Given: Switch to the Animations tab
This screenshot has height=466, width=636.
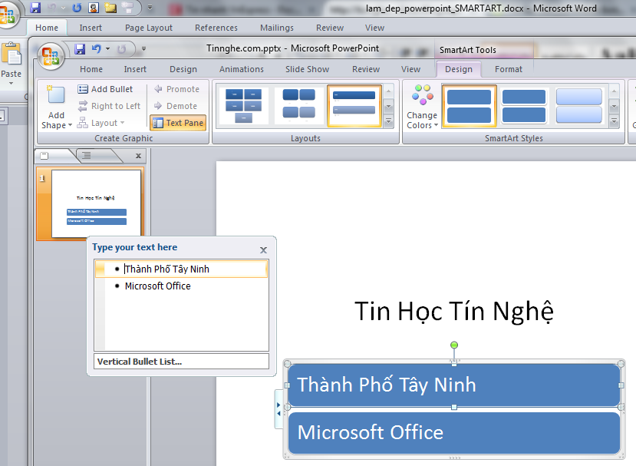Looking at the screenshot, I should pos(241,69).
